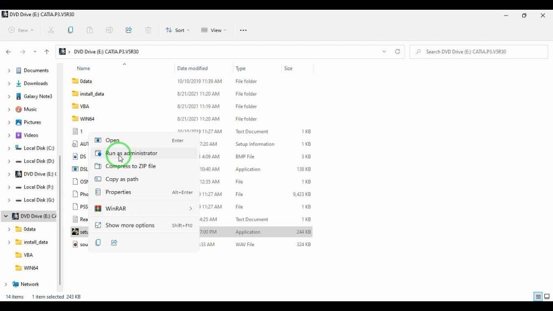The height and width of the screenshot is (311, 553).
Task: Go up one folder with the Up arrow
Action: (x=46, y=52)
